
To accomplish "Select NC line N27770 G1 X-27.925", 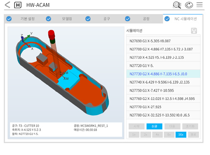I will click(163, 107).
